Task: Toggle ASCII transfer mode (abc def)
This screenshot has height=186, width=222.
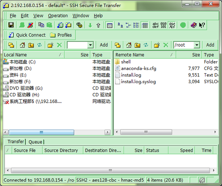Action: [x=155, y=25]
